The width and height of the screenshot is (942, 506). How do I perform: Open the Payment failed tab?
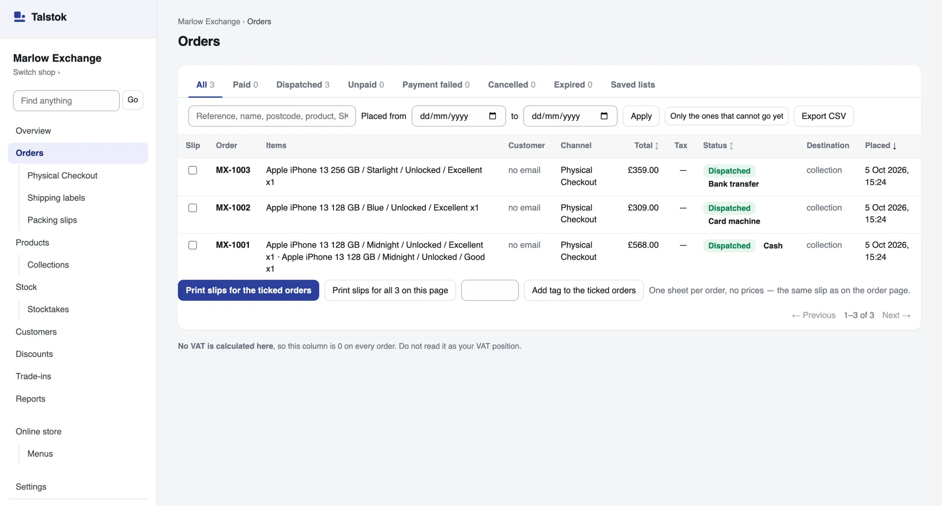pyautogui.click(x=436, y=85)
